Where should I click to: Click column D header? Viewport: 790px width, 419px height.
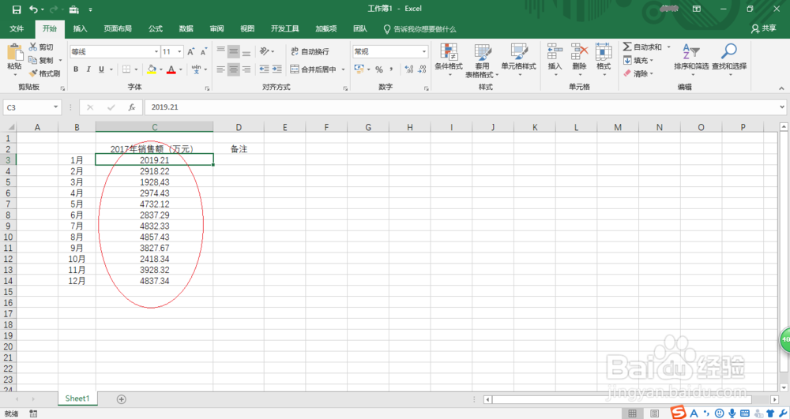click(239, 127)
